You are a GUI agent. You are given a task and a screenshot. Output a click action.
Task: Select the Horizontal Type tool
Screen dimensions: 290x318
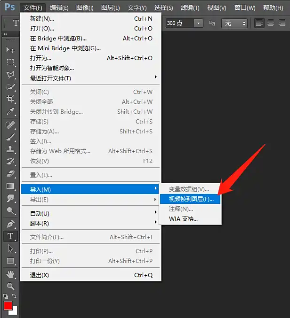(x=10, y=236)
